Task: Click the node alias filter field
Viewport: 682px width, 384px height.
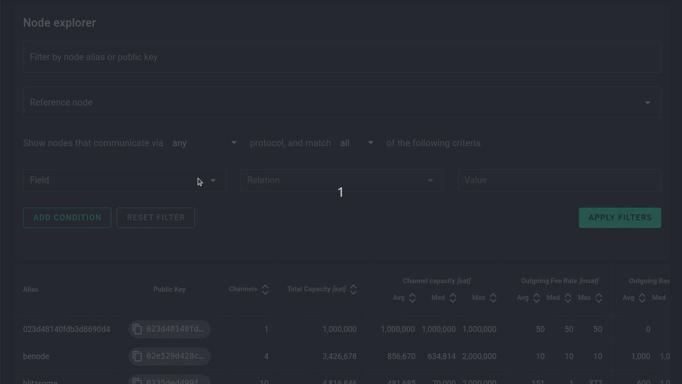Action: click(341, 57)
